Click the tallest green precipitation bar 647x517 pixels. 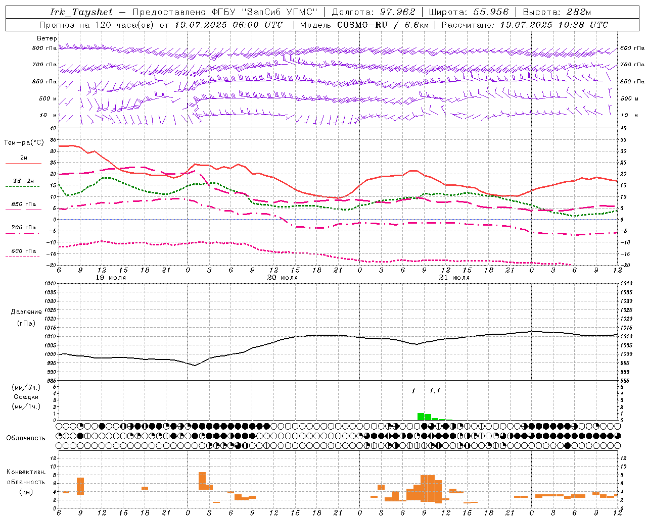(x=421, y=417)
